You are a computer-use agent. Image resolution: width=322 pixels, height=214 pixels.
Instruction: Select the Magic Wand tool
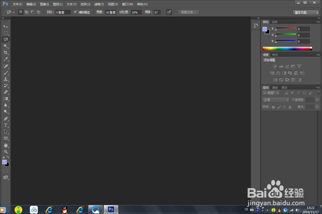5,46
